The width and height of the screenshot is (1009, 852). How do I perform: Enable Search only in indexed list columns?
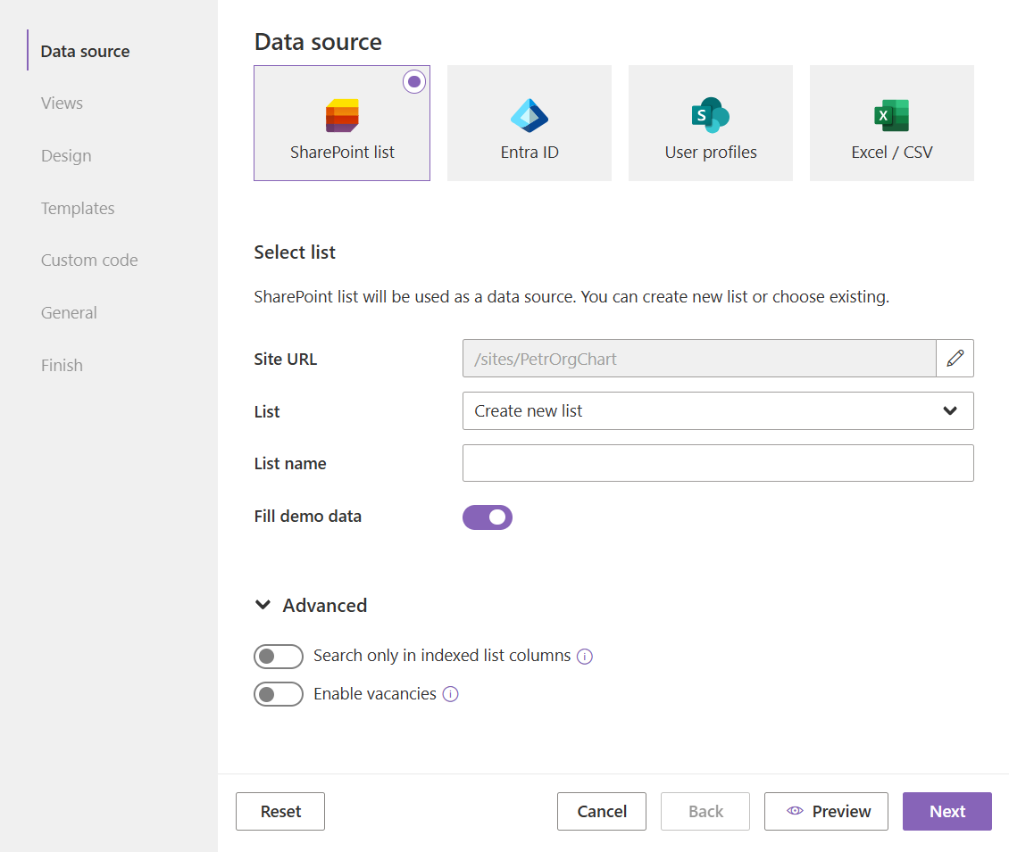pos(278,657)
